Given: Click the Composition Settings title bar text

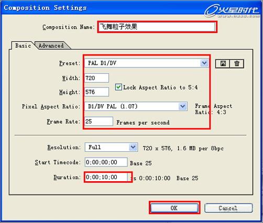Looking at the screenshot, I should click(x=45, y=8).
